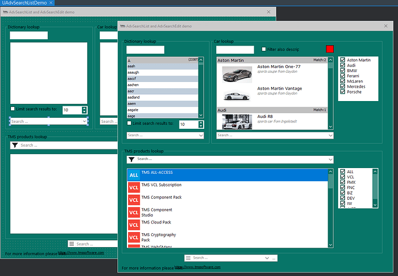Close the back AdvSearchList demo window

[x=269, y=12]
